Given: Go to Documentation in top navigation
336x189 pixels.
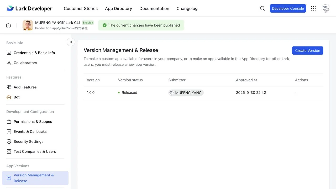Looking at the screenshot, I should click(154, 8).
